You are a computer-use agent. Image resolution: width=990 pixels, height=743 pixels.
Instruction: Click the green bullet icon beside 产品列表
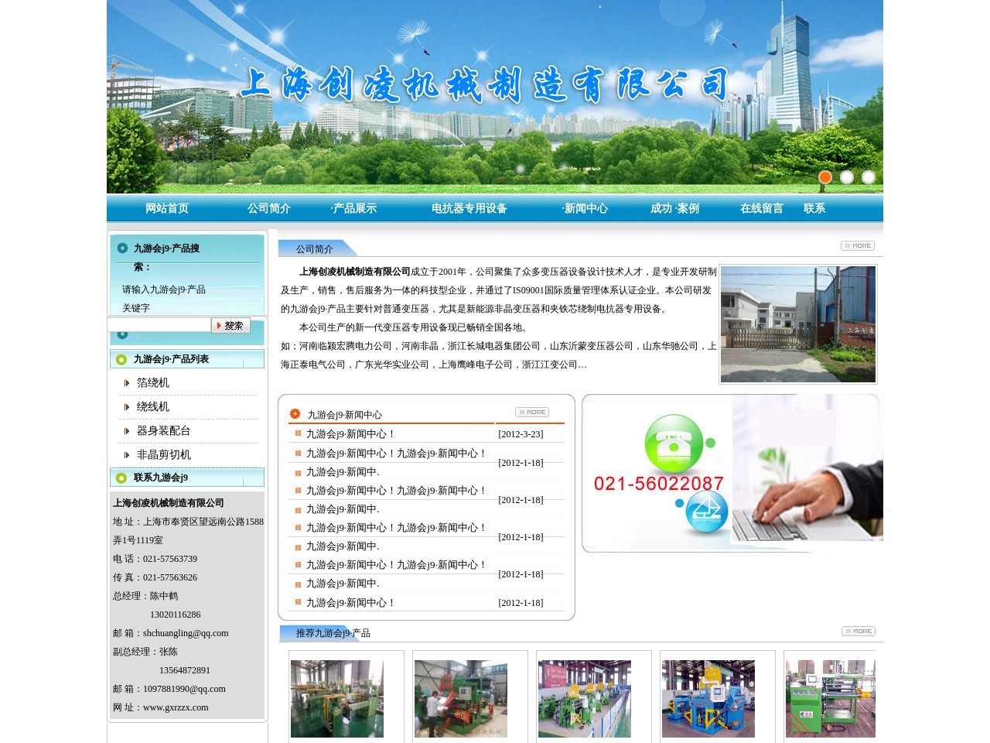122,358
